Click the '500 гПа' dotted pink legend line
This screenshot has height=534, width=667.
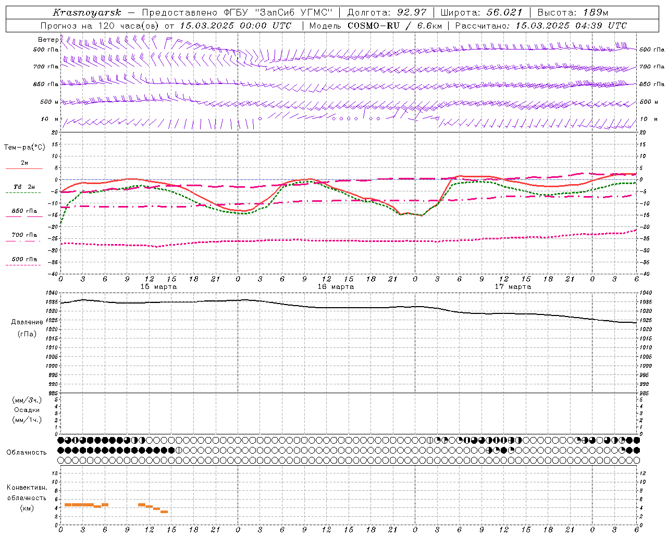pyautogui.click(x=23, y=265)
